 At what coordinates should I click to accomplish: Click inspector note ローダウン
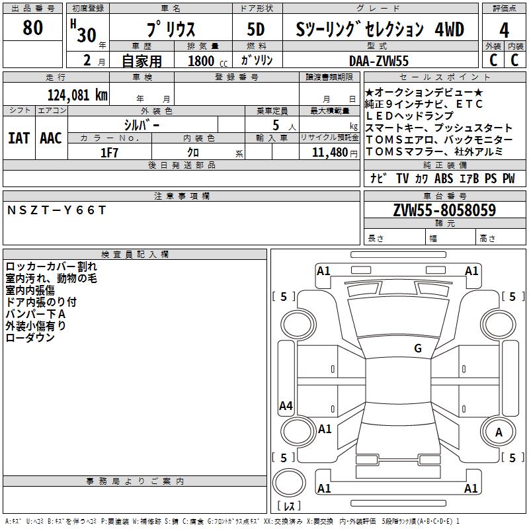[x=30, y=337]
